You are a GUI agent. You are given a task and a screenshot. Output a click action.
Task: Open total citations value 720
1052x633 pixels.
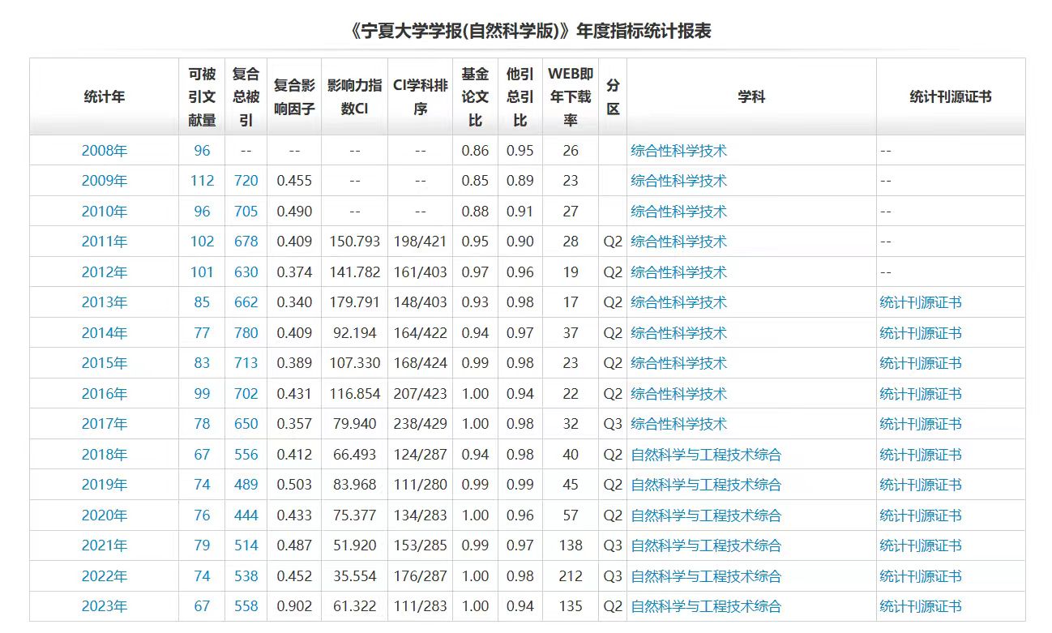[x=246, y=181]
